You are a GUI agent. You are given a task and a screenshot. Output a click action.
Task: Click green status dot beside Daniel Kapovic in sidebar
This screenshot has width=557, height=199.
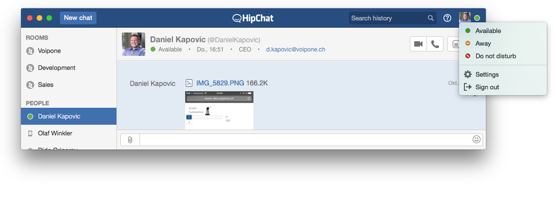[30, 116]
